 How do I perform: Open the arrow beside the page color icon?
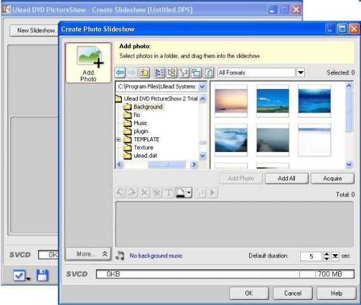[189, 193]
